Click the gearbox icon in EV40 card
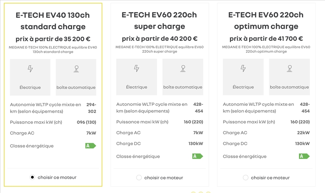Image resolution: width=325 pixels, height=193 pixels. tap(76, 69)
